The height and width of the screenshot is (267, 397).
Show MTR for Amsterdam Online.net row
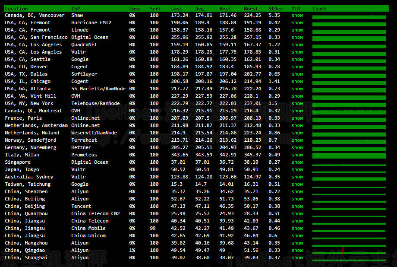point(297,126)
